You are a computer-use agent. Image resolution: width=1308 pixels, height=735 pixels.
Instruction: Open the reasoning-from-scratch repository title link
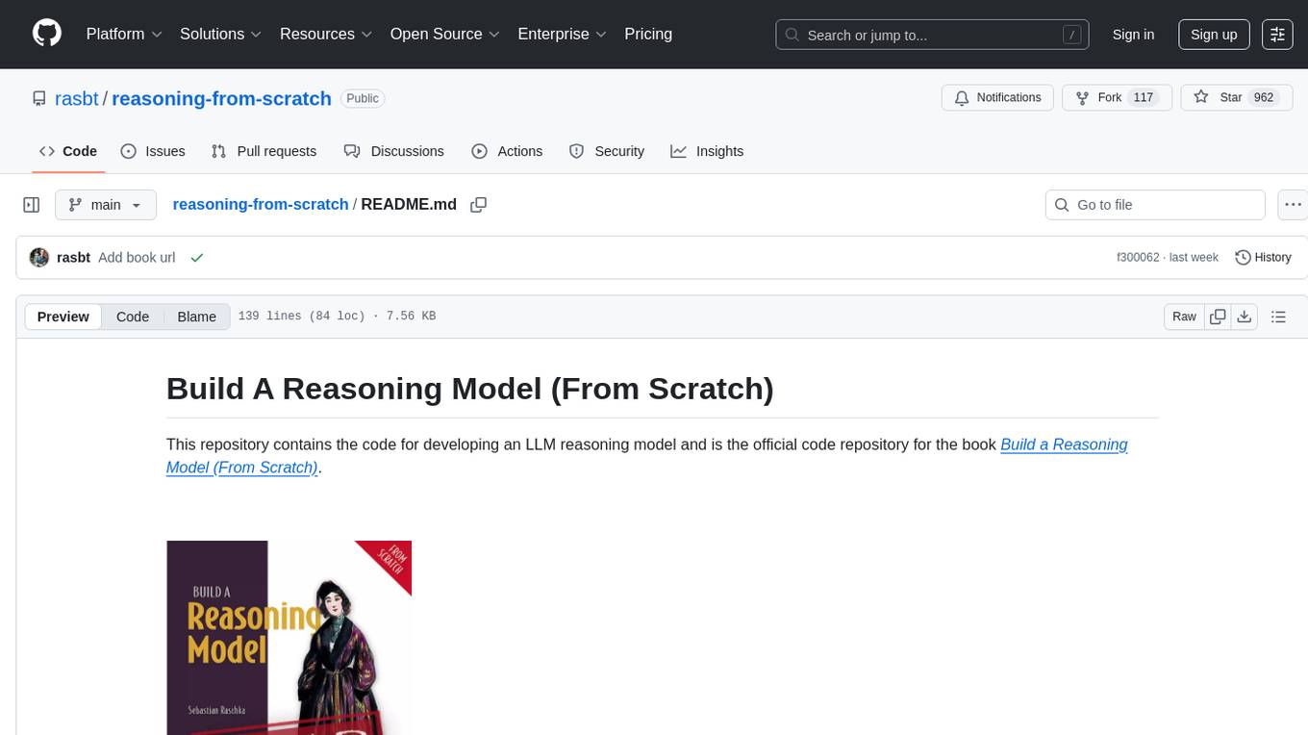click(221, 98)
